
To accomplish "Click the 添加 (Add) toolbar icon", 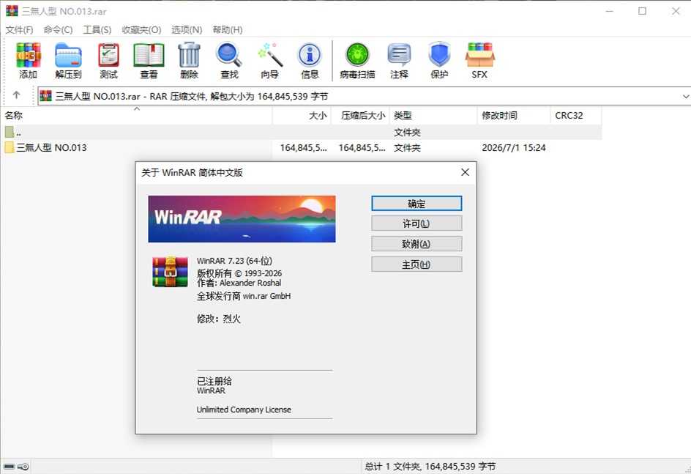I will coord(29,55).
